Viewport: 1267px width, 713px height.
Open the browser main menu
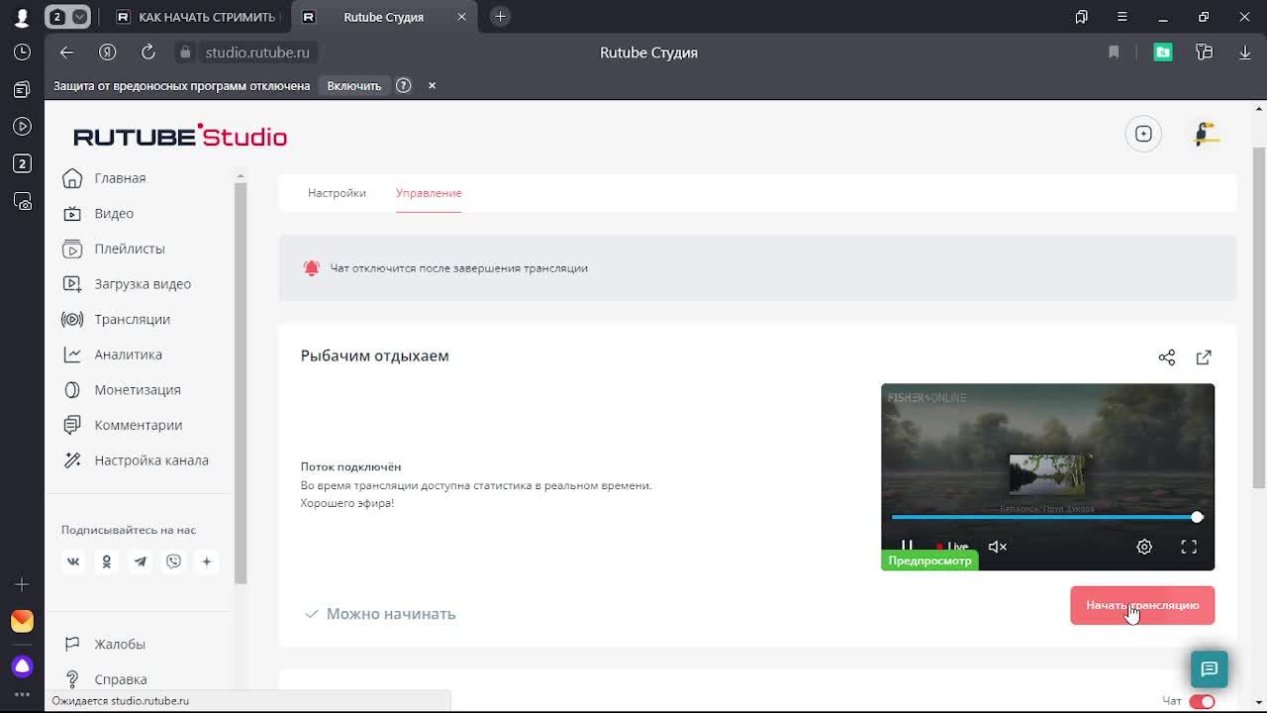pos(1121,17)
